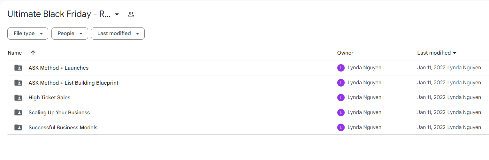Click the shared people icon beside folder title
The width and height of the screenshot is (489, 160).
pos(131,14)
